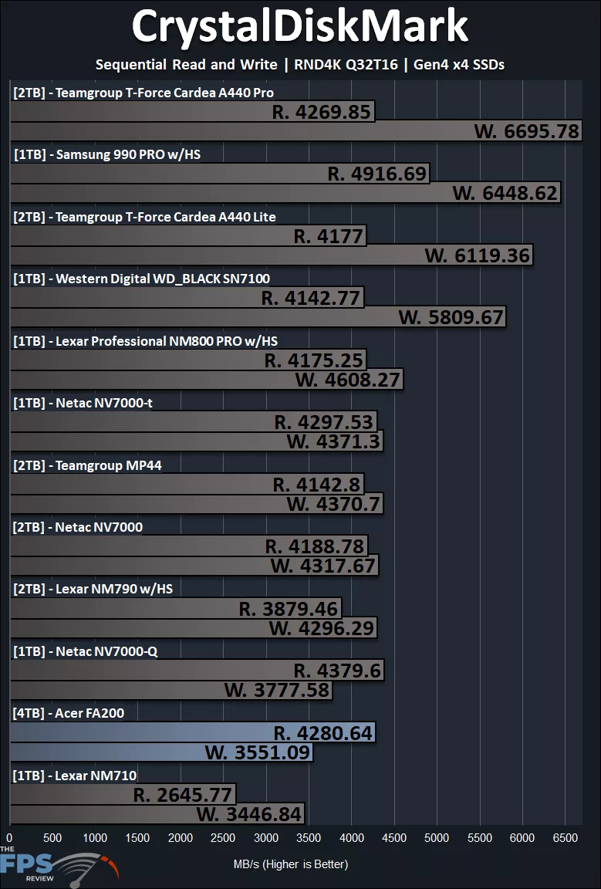601x889 pixels.
Task: Click the 500 axis tick label
Action: point(52,838)
